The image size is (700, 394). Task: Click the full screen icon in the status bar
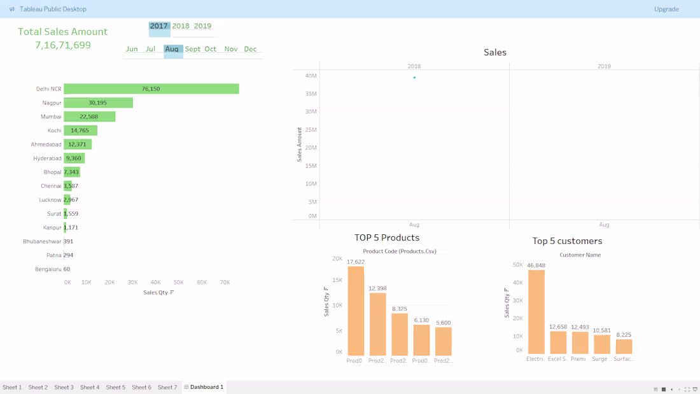687,390
